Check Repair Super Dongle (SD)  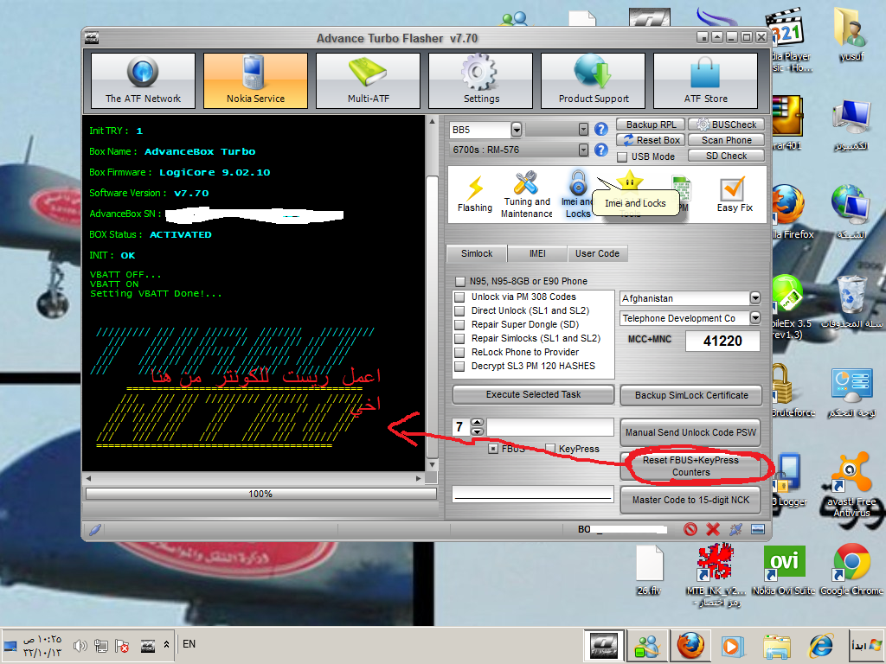(x=460, y=325)
